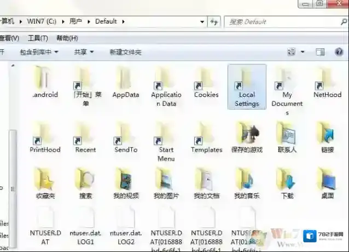The width and height of the screenshot is (349, 252).
Task: Open the .android folder
Action: click(x=44, y=78)
